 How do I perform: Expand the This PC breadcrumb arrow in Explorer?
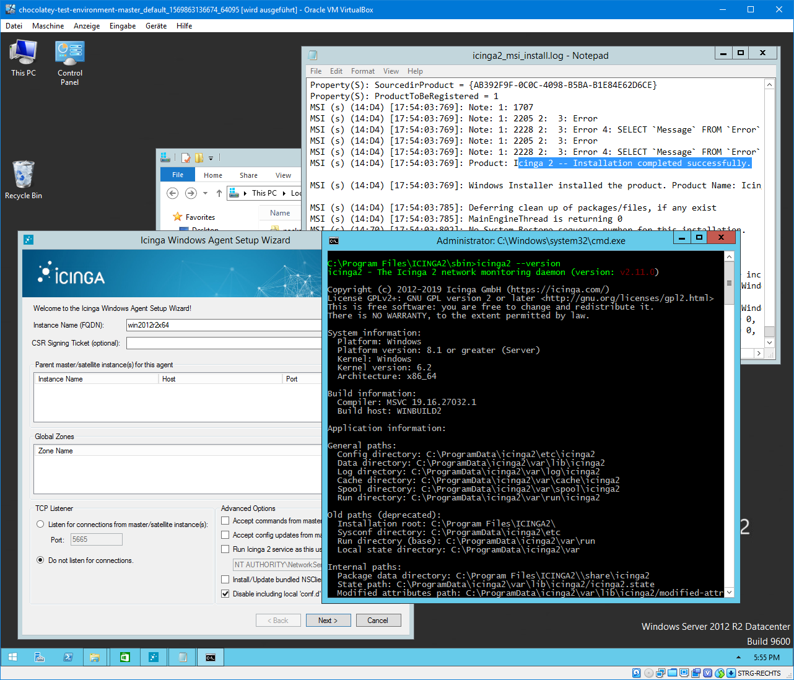284,193
